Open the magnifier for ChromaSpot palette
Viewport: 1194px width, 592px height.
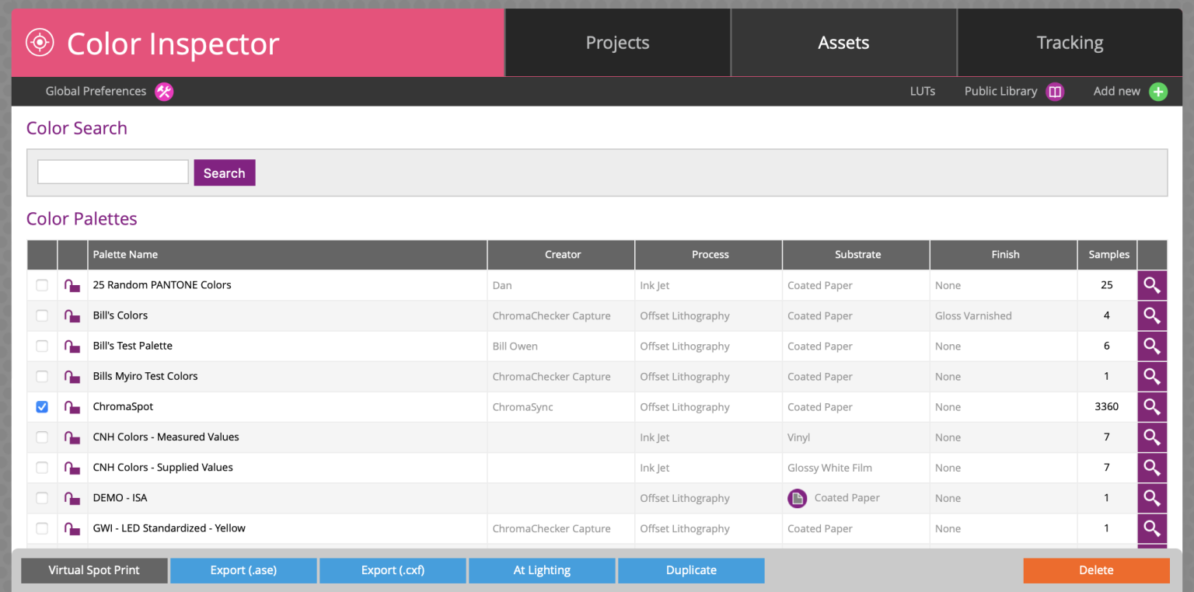point(1152,406)
